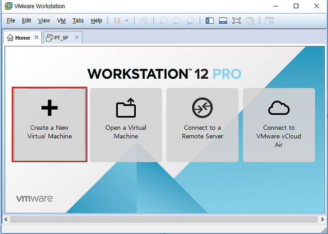Click the Send Ctrl+Alt+Del toolbar icon
Viewport: 328px width, 234px height.
click(x=144, y=20)
